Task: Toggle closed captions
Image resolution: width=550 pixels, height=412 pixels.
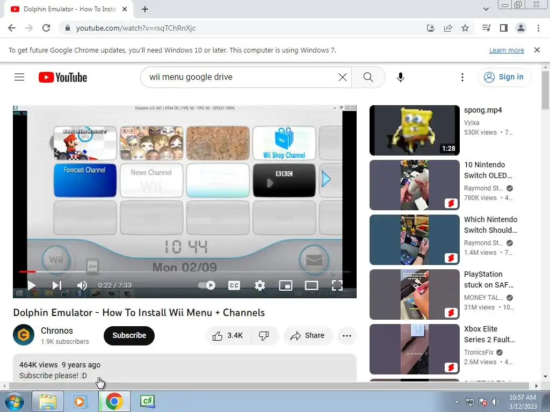Action: [234, 285]
